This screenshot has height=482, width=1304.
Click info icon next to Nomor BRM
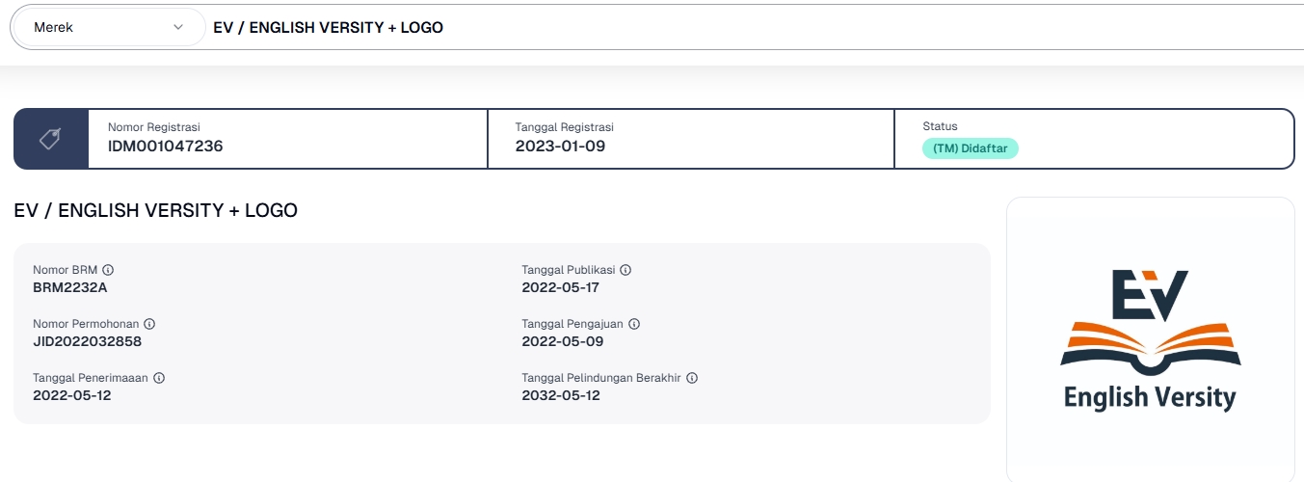[x=108, y=270]
